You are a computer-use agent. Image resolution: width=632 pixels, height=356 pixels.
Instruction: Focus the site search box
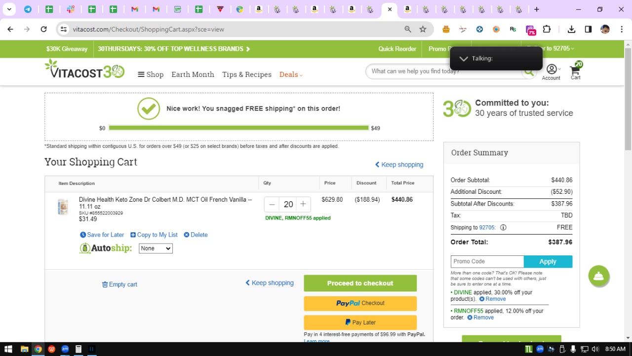click(x=444, y=71)
